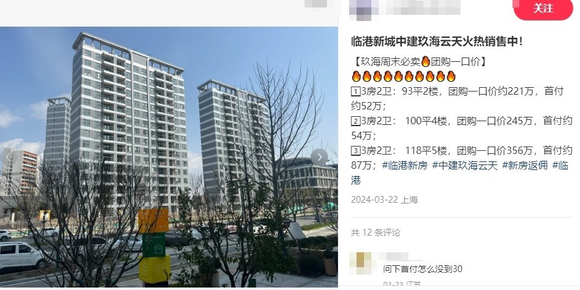Click the post date 2024-03-22 上海
Image resolution: width=580 pixels, height=290 pixels.
384,200
